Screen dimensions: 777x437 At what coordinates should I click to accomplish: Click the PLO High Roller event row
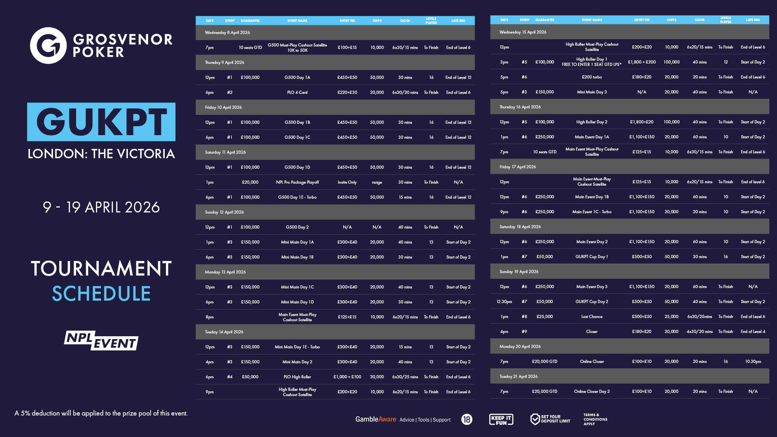pyautogui.click(x=297, y=377)
